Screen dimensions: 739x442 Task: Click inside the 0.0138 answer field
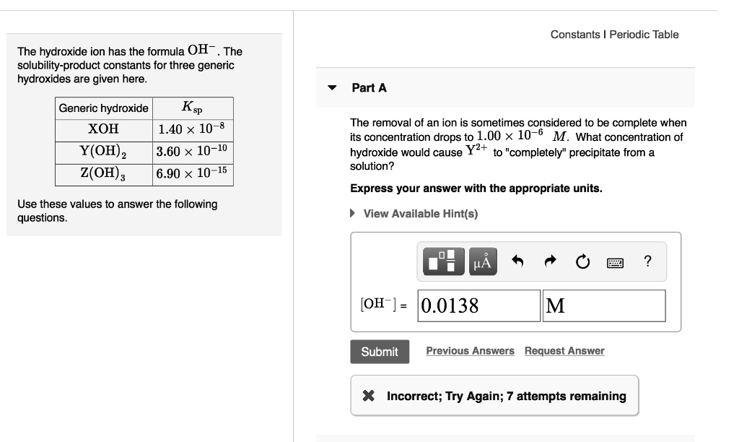point(478,305)
